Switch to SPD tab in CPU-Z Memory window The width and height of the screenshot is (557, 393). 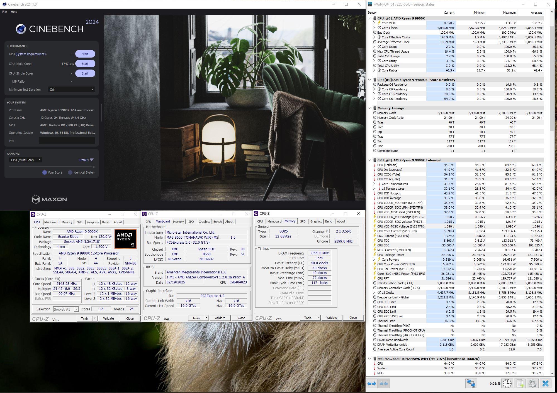pos(303,221)
